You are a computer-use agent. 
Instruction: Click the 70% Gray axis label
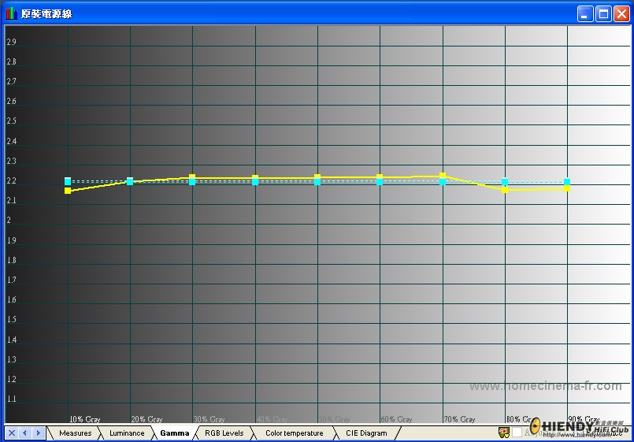pyautogui.click(x=460, y=419)
